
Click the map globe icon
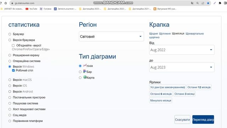(x=85, y=77)
